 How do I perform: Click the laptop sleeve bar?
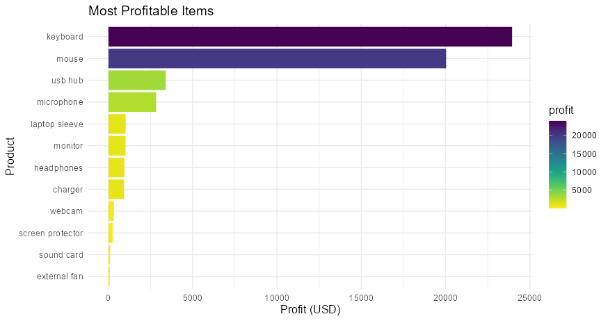[x=117, y=124]
